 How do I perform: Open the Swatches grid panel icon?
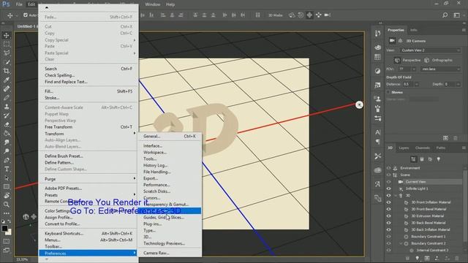tap(377, 57)
